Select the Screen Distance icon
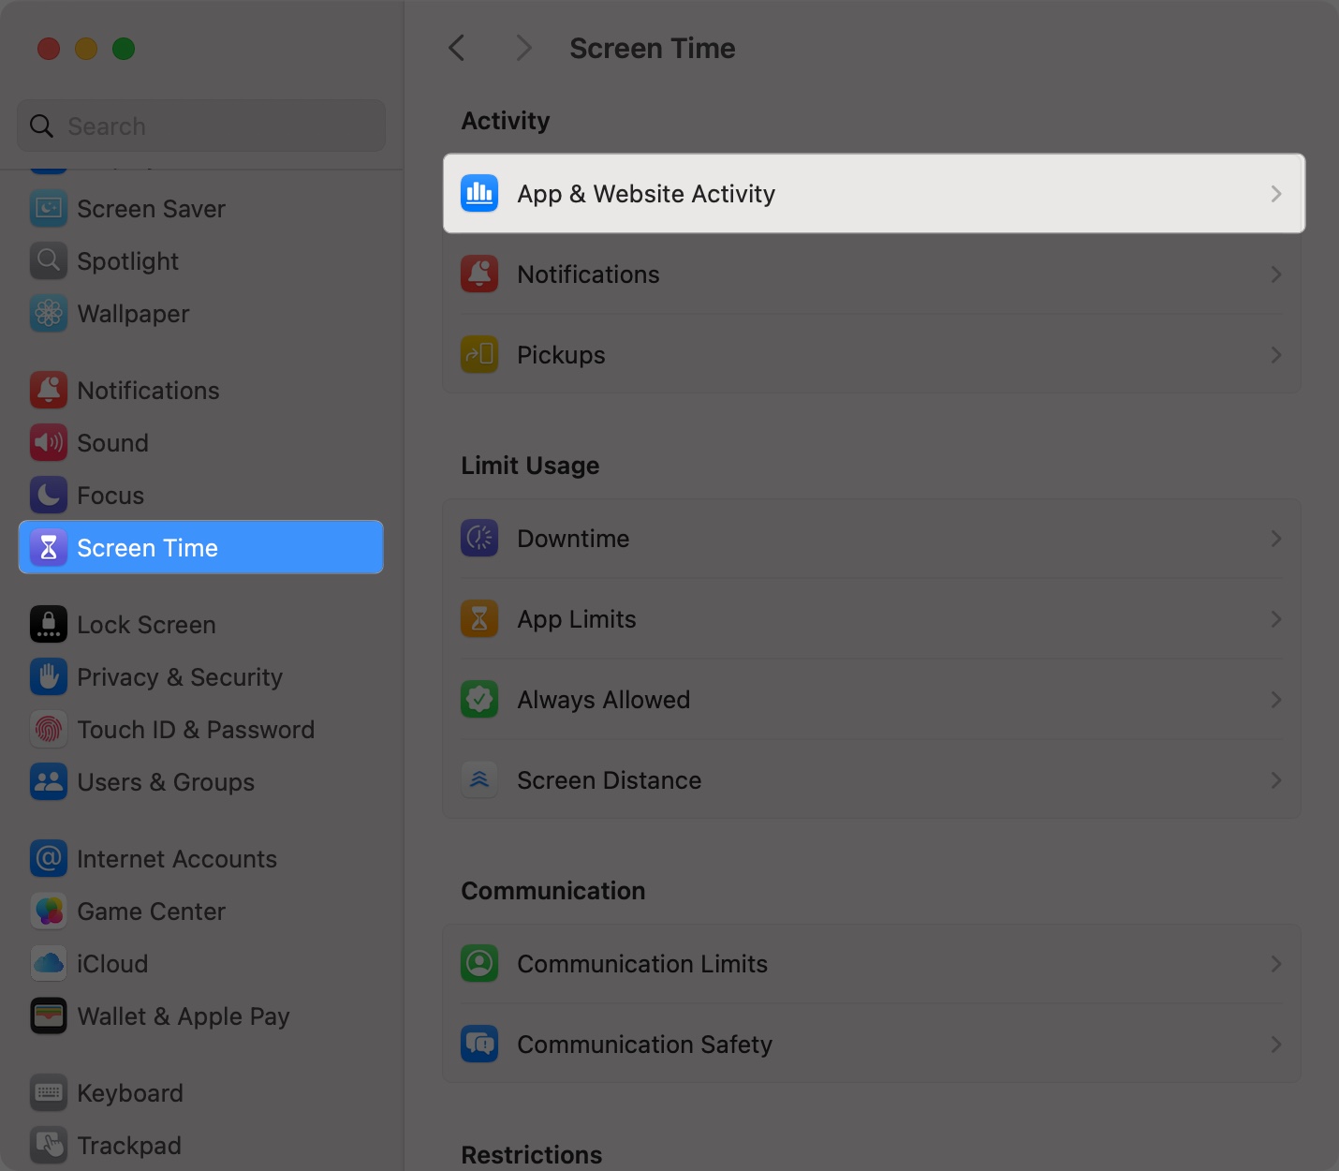This screenshot has height=1171, width=1339. point(479,779)
